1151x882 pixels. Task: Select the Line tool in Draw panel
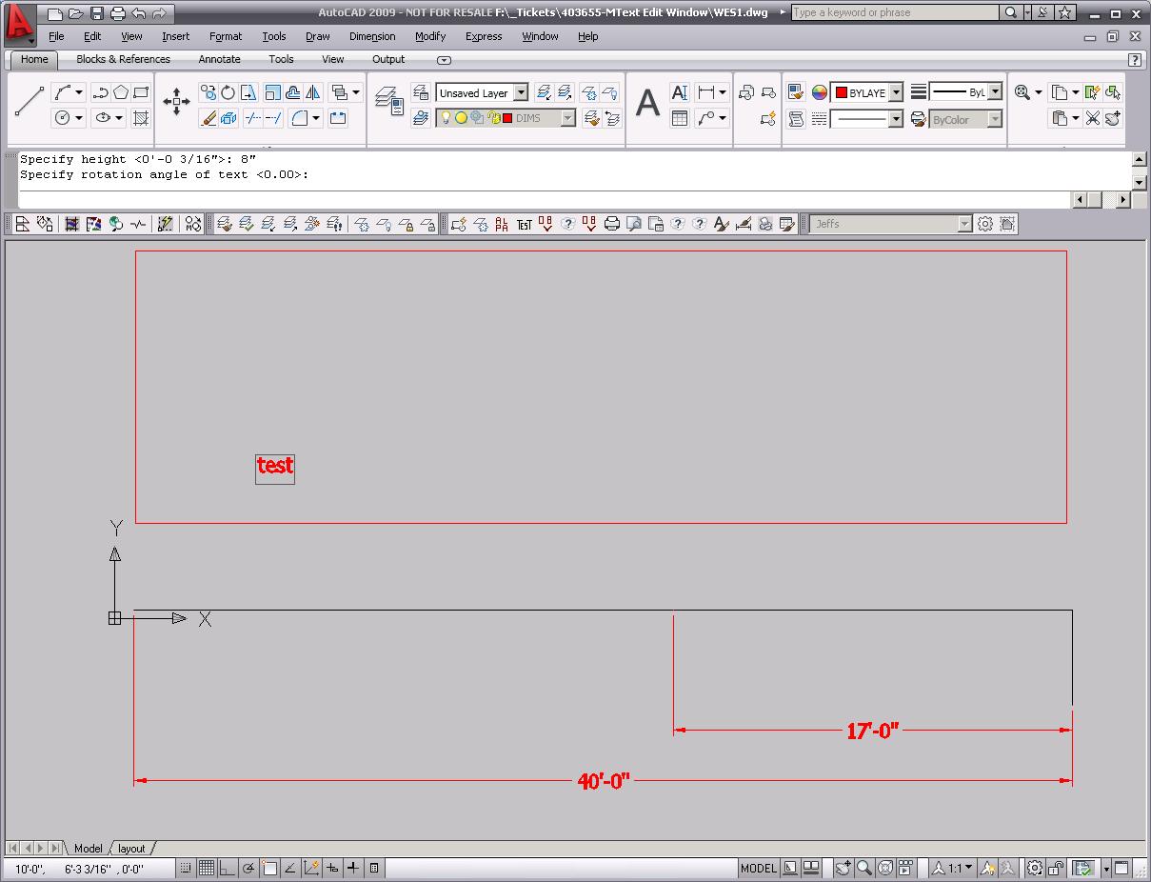30,102
